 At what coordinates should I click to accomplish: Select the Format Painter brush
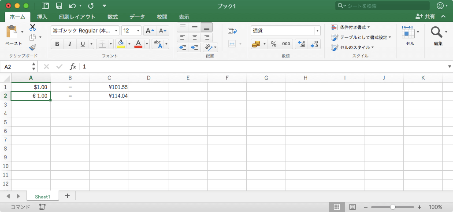pyautogui.click(x=33, y=47)
